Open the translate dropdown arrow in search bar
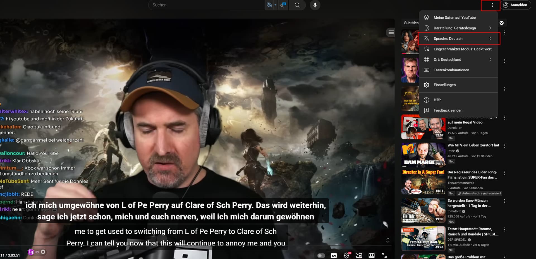 [275, 5]
